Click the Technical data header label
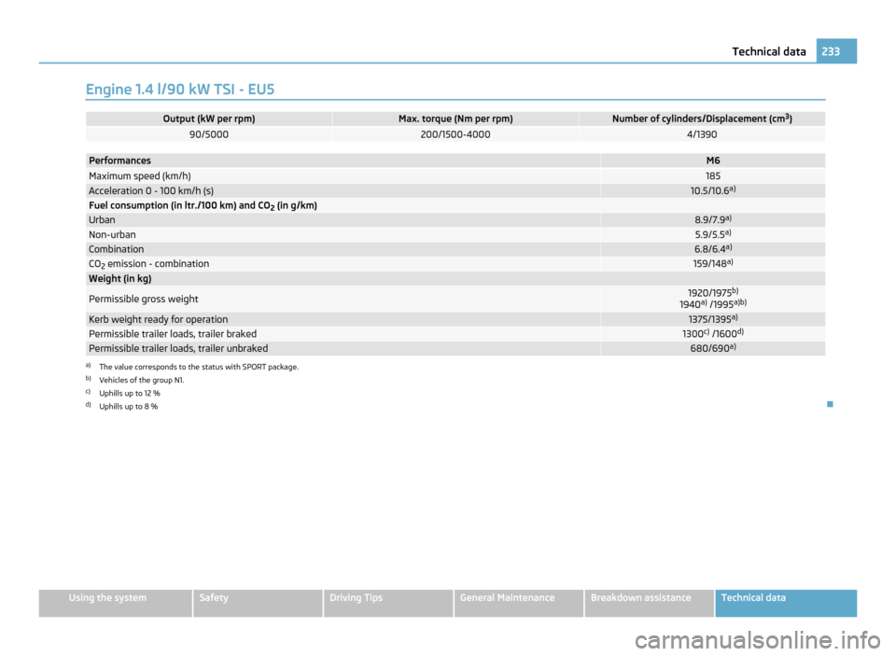The height and width of the screenshot is (656, 896). (x=768, y=52)
